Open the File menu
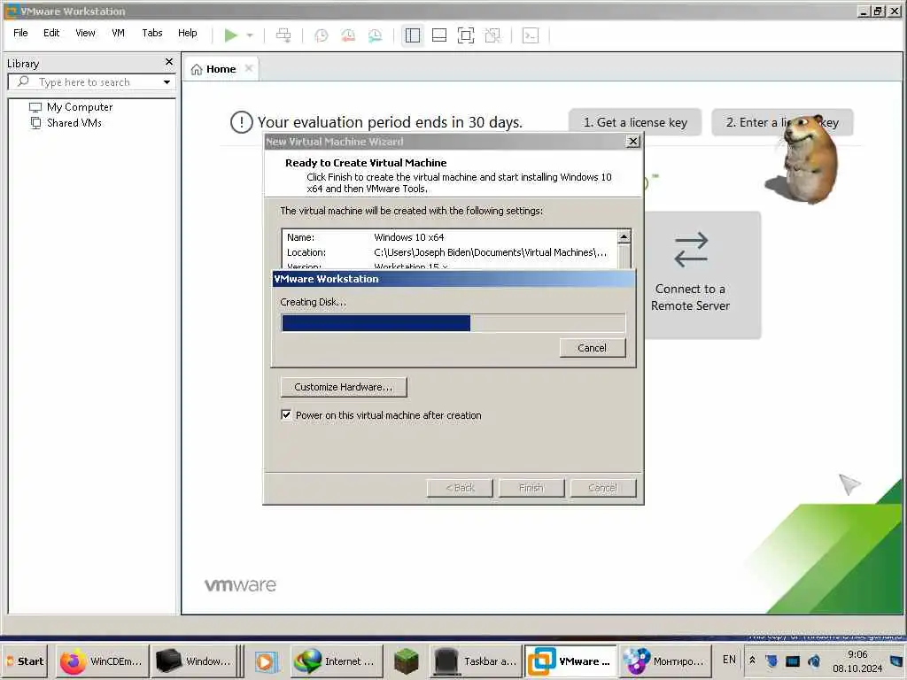This screenshot has width=907, height=680. (x=20, y=33)
